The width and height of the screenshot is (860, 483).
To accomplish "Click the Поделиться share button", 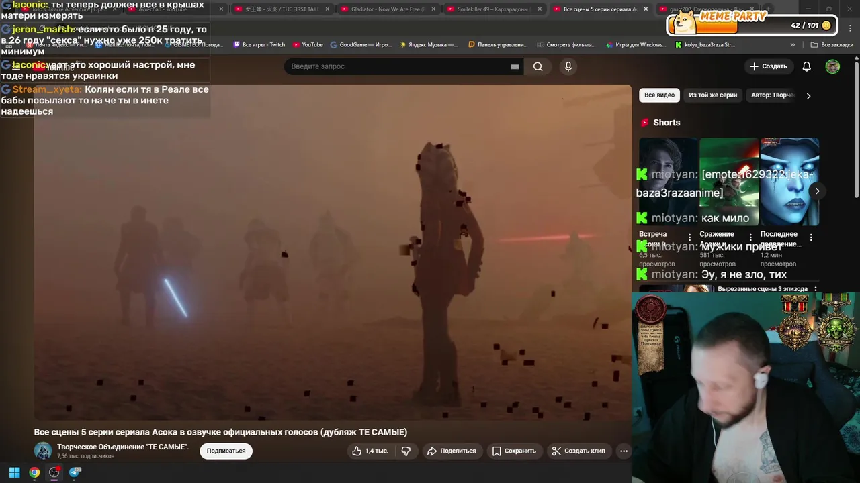I will click(451, 451).
